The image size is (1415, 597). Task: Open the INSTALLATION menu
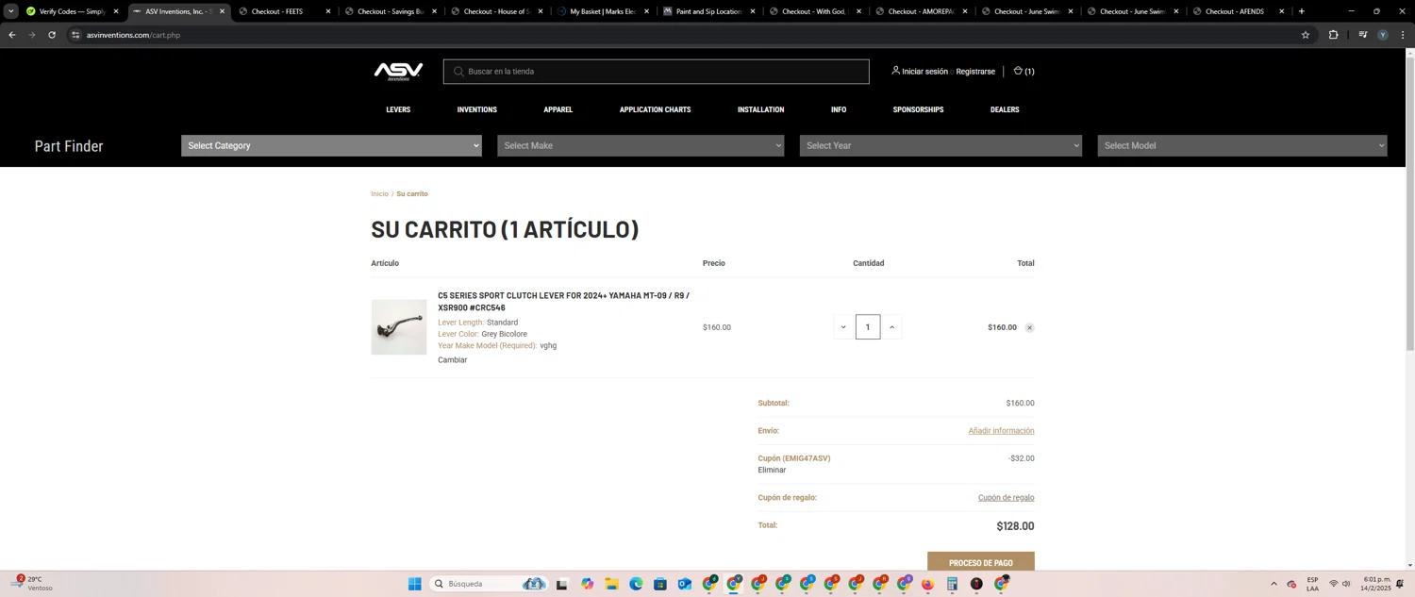point(760,109)
